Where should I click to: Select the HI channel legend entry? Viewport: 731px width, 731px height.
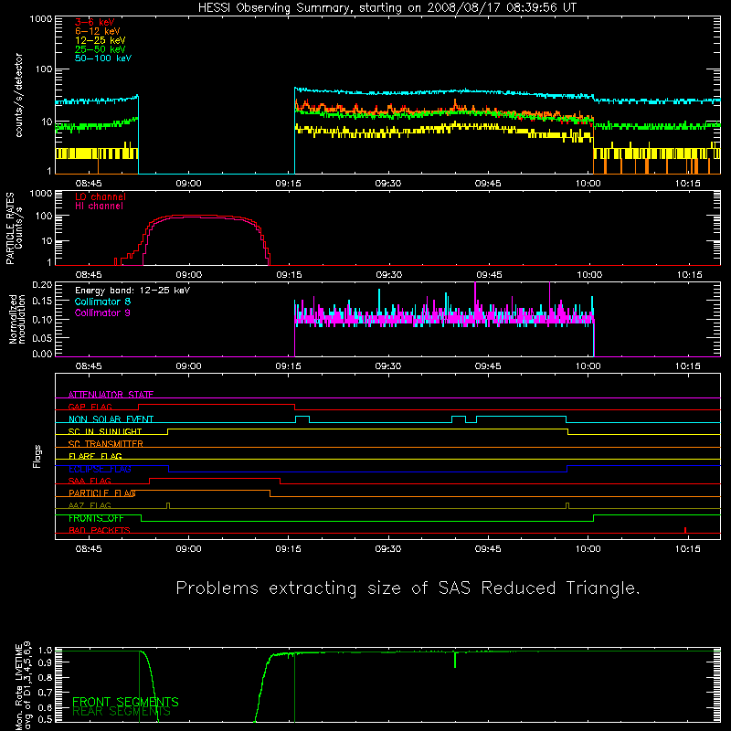100,207
